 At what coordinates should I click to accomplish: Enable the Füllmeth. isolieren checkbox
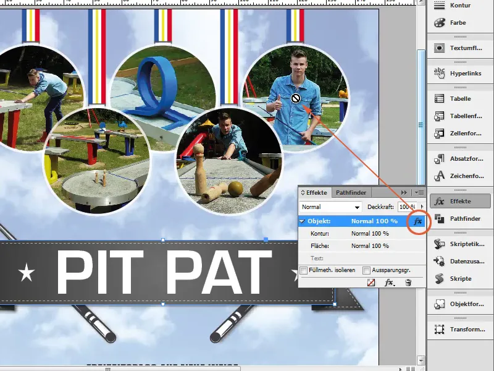pos(303,271)
